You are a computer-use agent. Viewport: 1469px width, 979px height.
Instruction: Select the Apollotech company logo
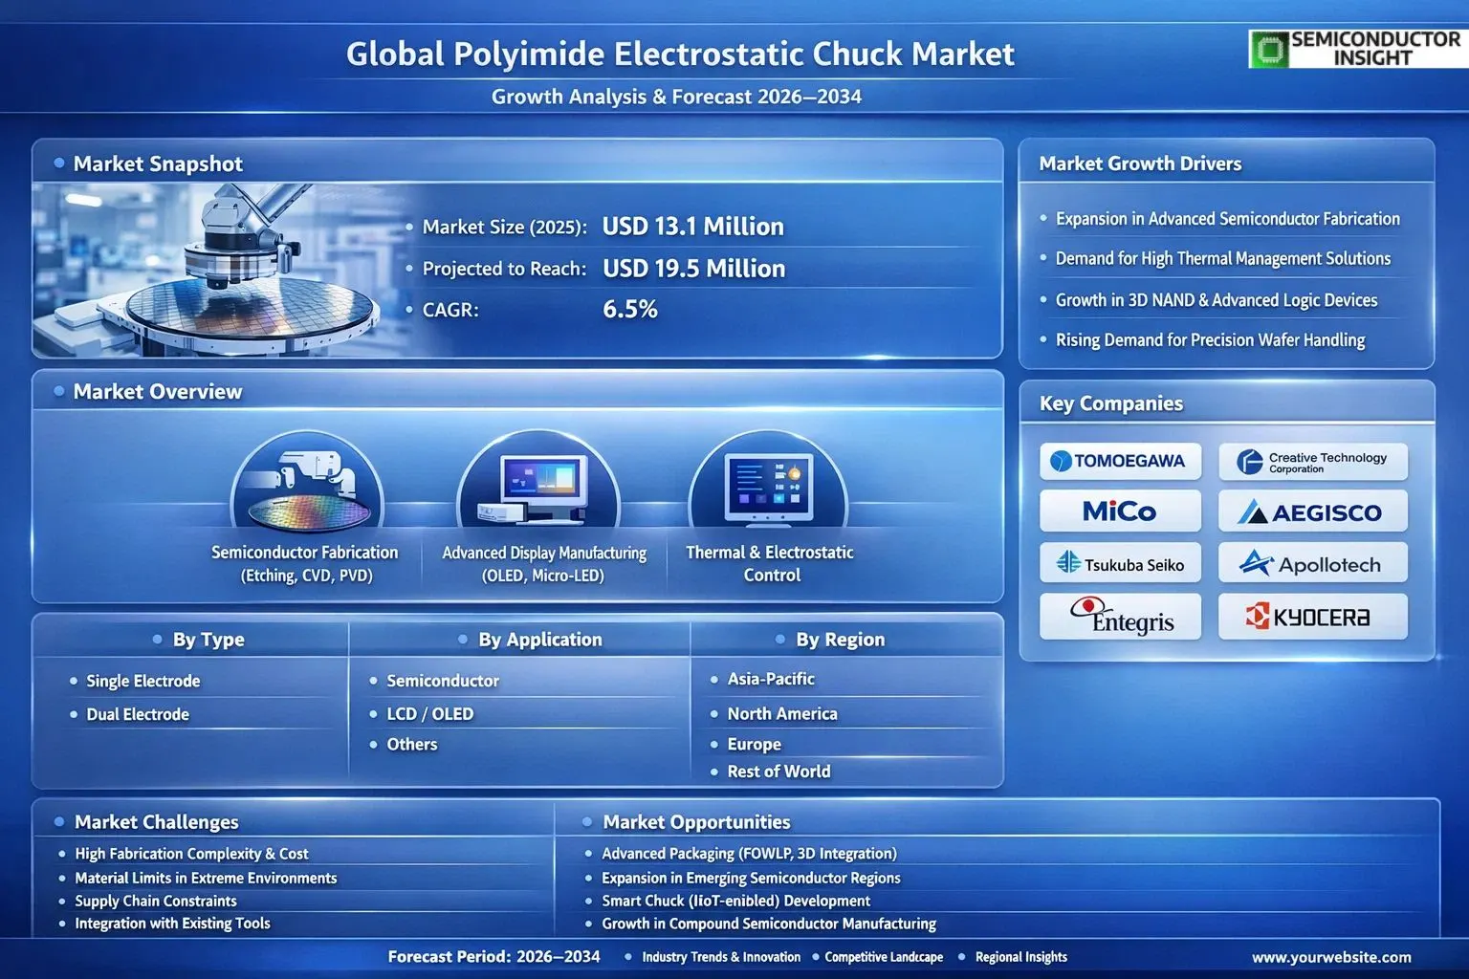(1312, 564)
